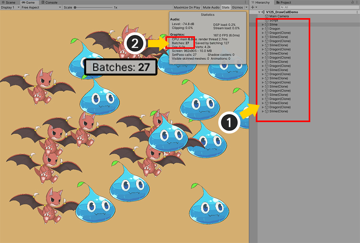The width and height of the screenshot is (360, 243).
Task: Open the V125_DrawCallDemo scene three-dot menu
Action: [357, 12]
